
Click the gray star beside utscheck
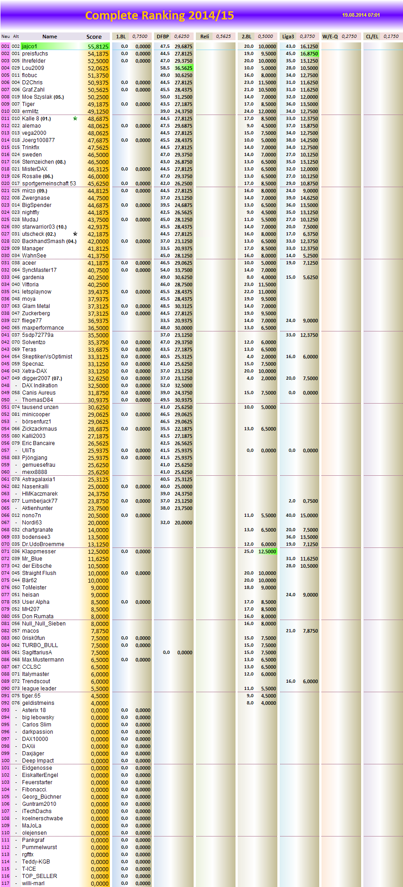pyautogui.click(x=75, y=234)
